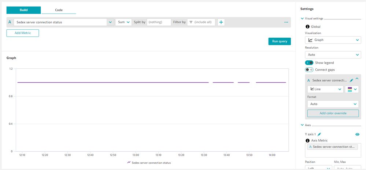Open the Visualization Graph dropdown
The width and height of the screenshot is (366, 170).
point(333,40)
